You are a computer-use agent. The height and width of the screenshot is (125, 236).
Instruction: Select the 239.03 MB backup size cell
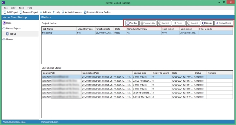point(142,81)
